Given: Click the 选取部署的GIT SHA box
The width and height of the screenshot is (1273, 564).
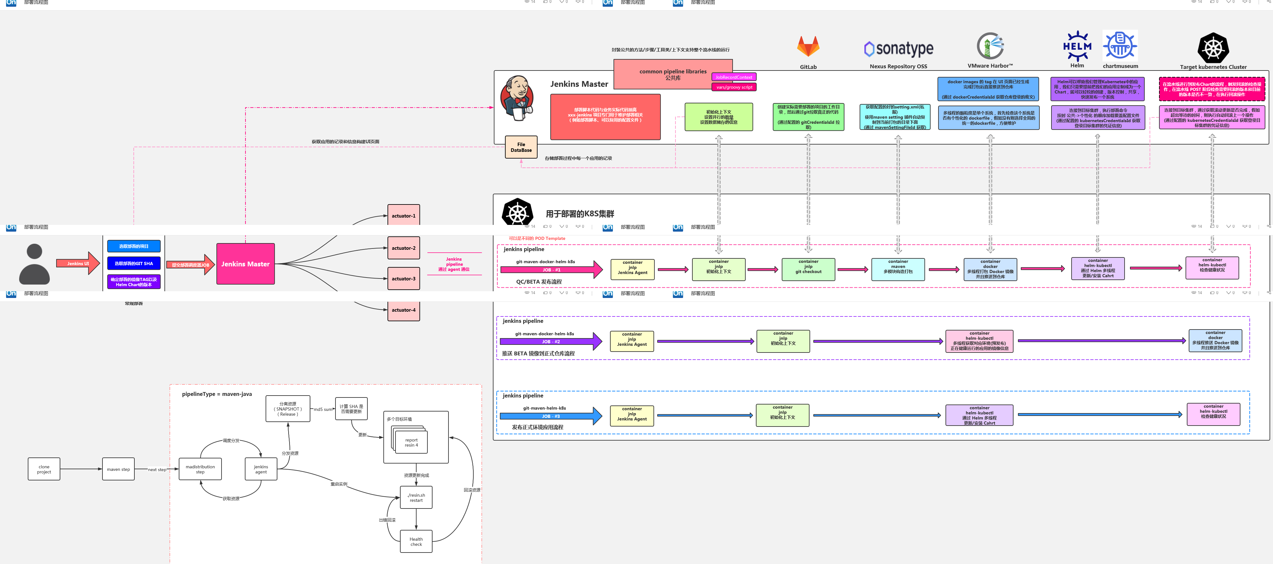Looking at the screenshot, I should tap(133, 263).
